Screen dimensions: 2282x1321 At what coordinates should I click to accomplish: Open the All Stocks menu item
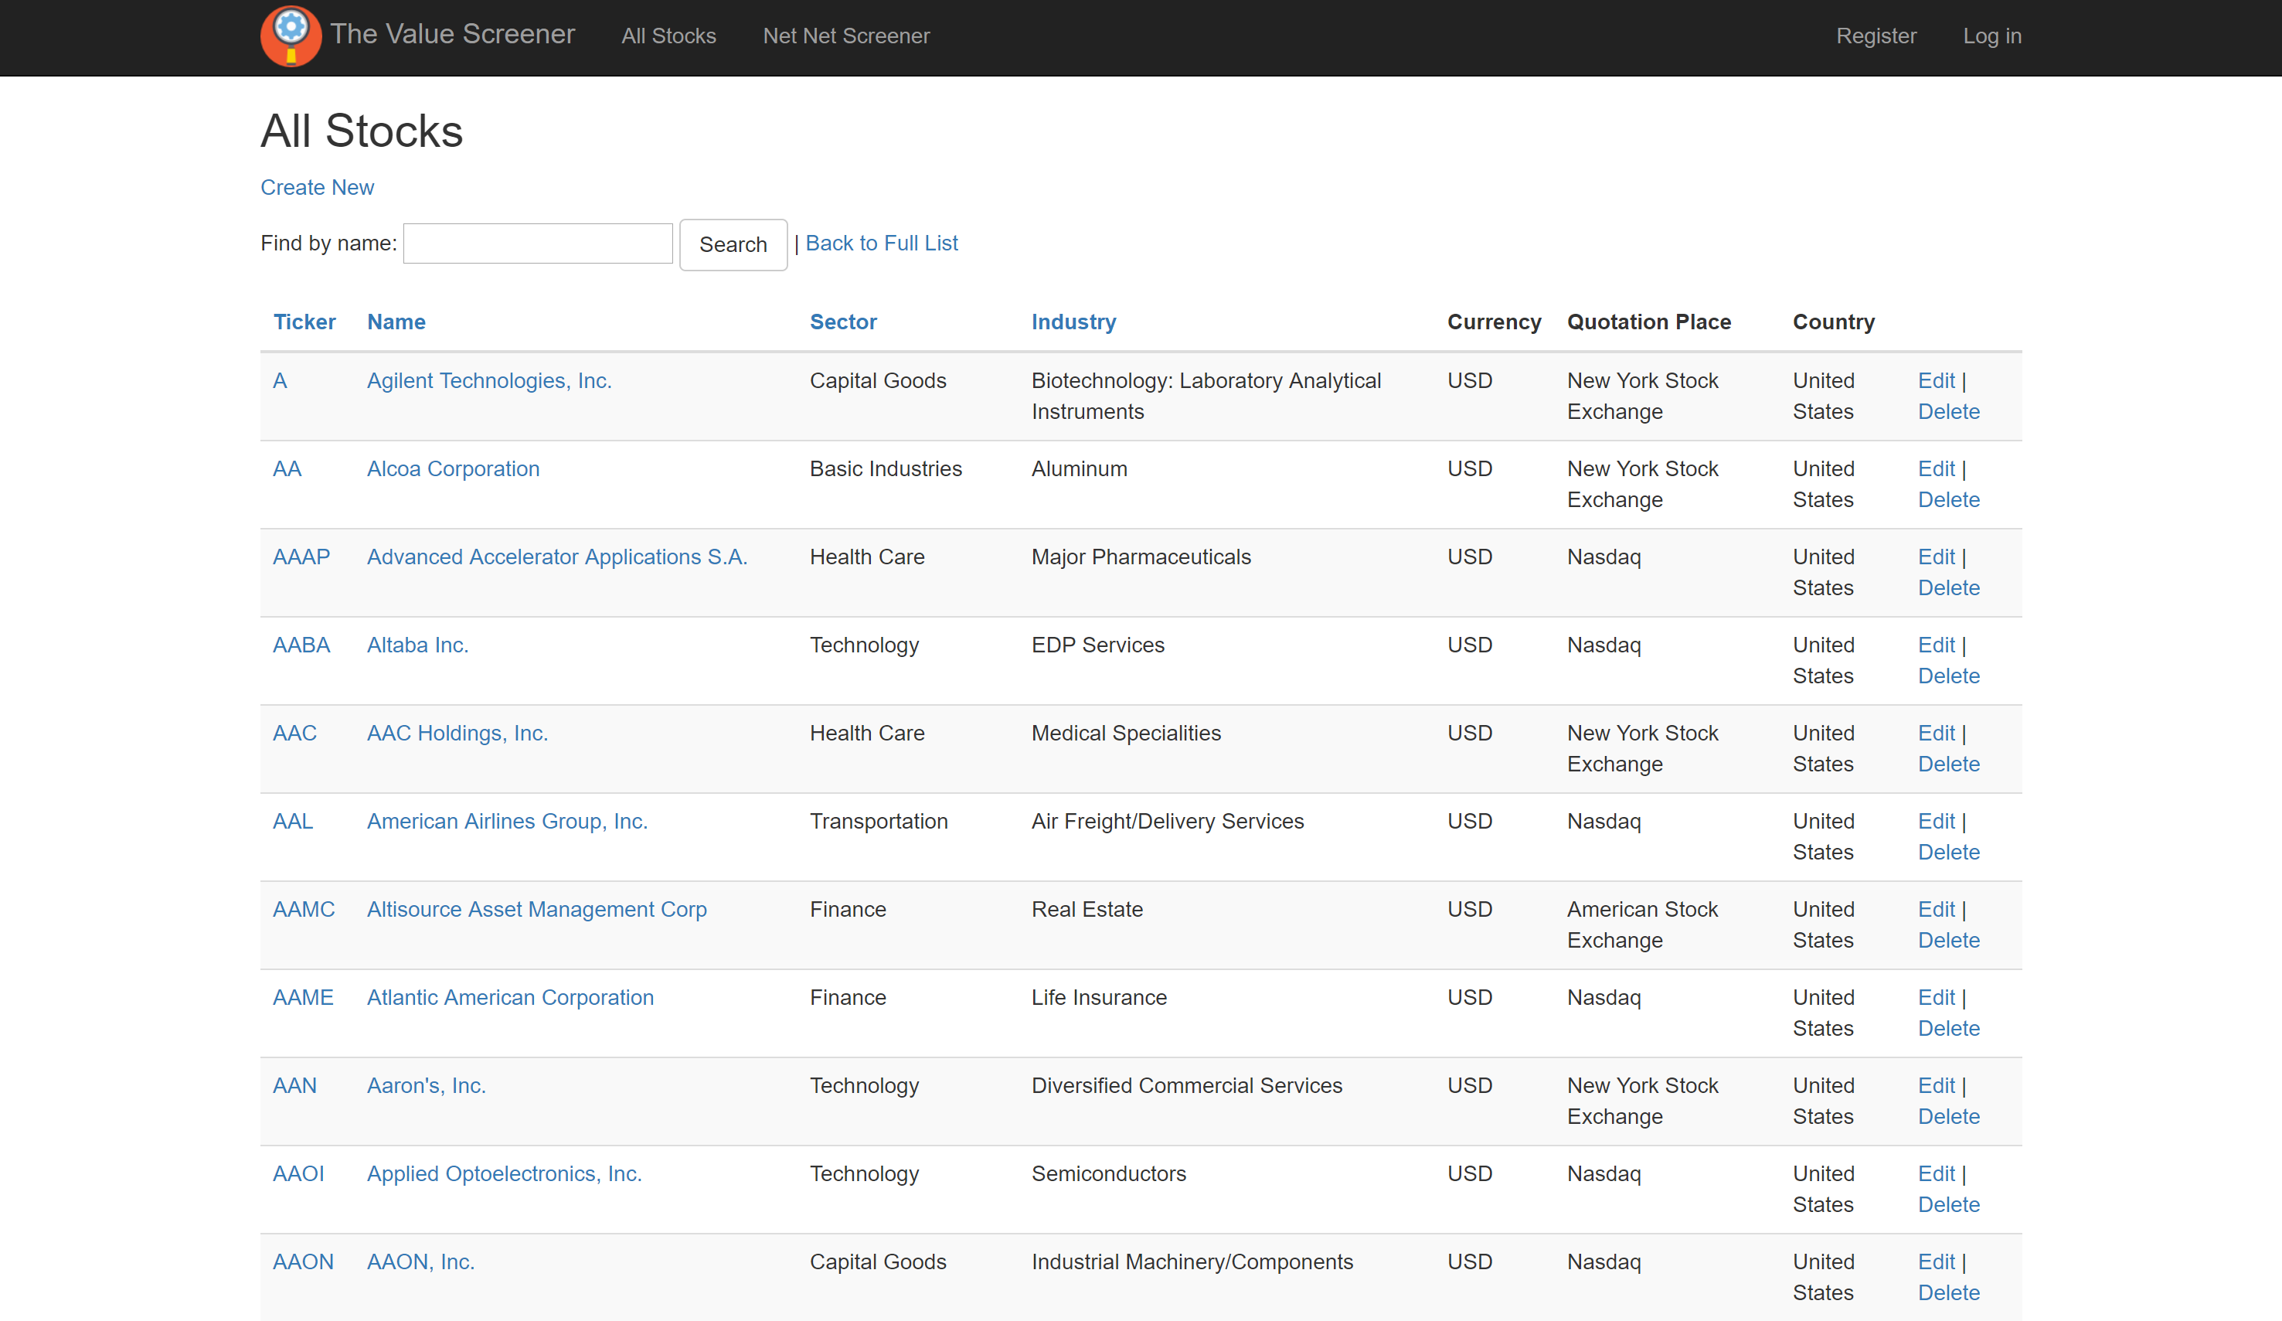668,36
